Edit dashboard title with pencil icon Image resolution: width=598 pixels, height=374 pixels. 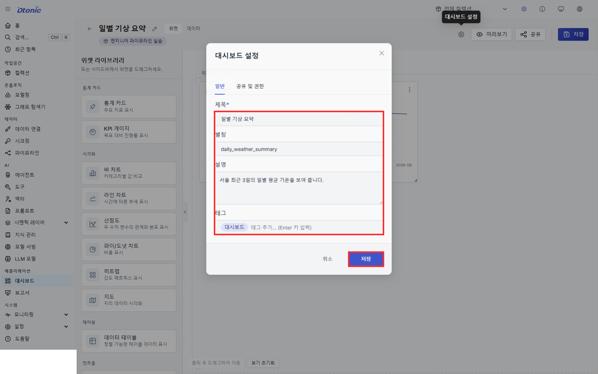coord(155,29)
